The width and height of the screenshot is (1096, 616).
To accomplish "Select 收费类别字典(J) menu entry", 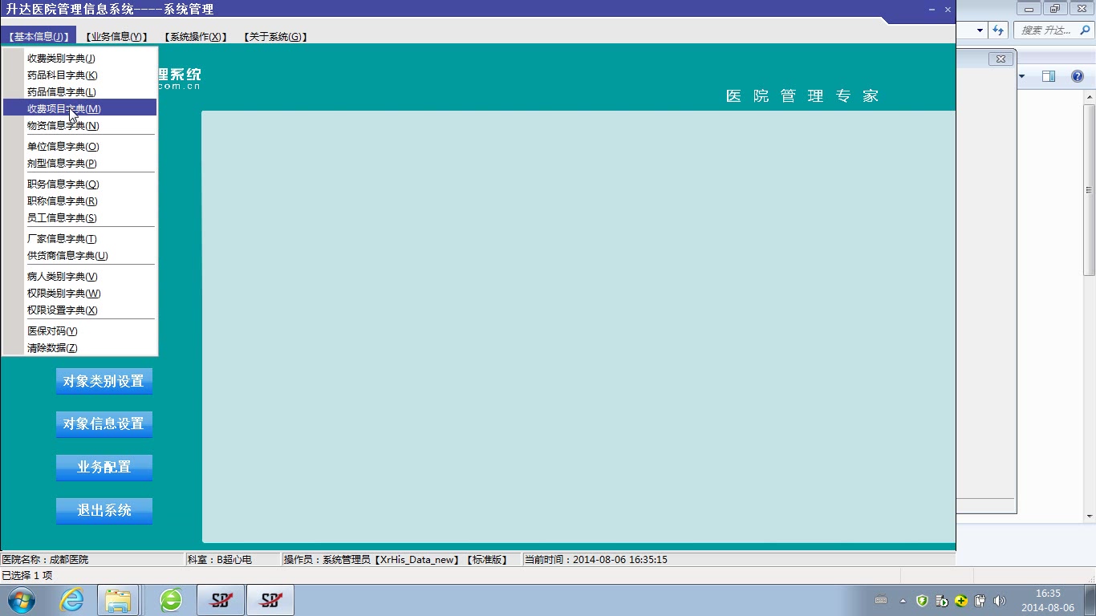I will coord(79,58).
